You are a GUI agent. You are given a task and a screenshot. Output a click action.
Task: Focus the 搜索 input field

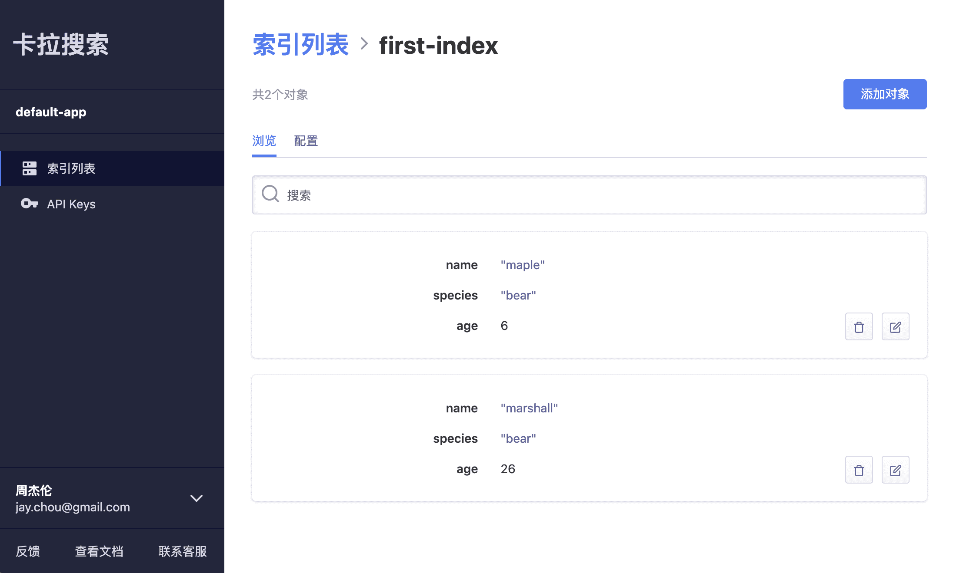point(600,195)
